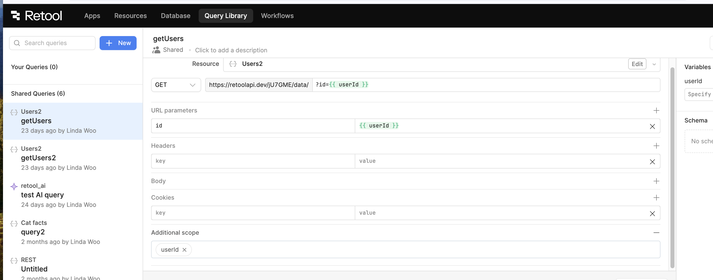This screenshot has height=280, width=713.
Task: Select Shared Queries (6) heading
Action: click(x=38, y=93)
